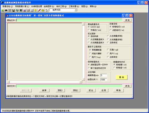Select 自动判断 sampling order

(x=93, y=36)
